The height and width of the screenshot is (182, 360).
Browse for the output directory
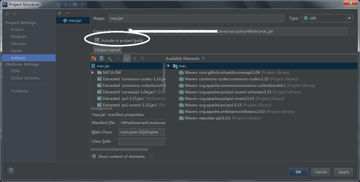coord(351,31)
